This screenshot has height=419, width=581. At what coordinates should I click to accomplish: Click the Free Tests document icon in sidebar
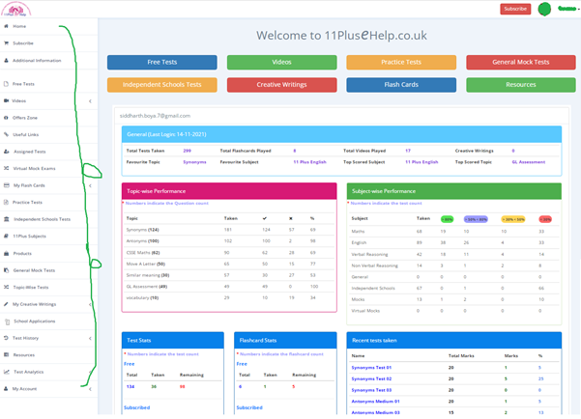coord(6,84)
